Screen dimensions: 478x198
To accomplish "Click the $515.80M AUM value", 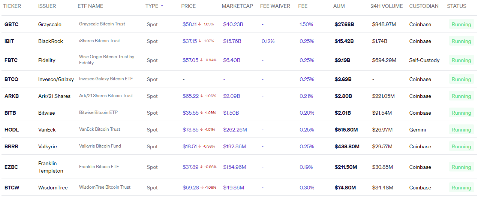I will 346,130.
